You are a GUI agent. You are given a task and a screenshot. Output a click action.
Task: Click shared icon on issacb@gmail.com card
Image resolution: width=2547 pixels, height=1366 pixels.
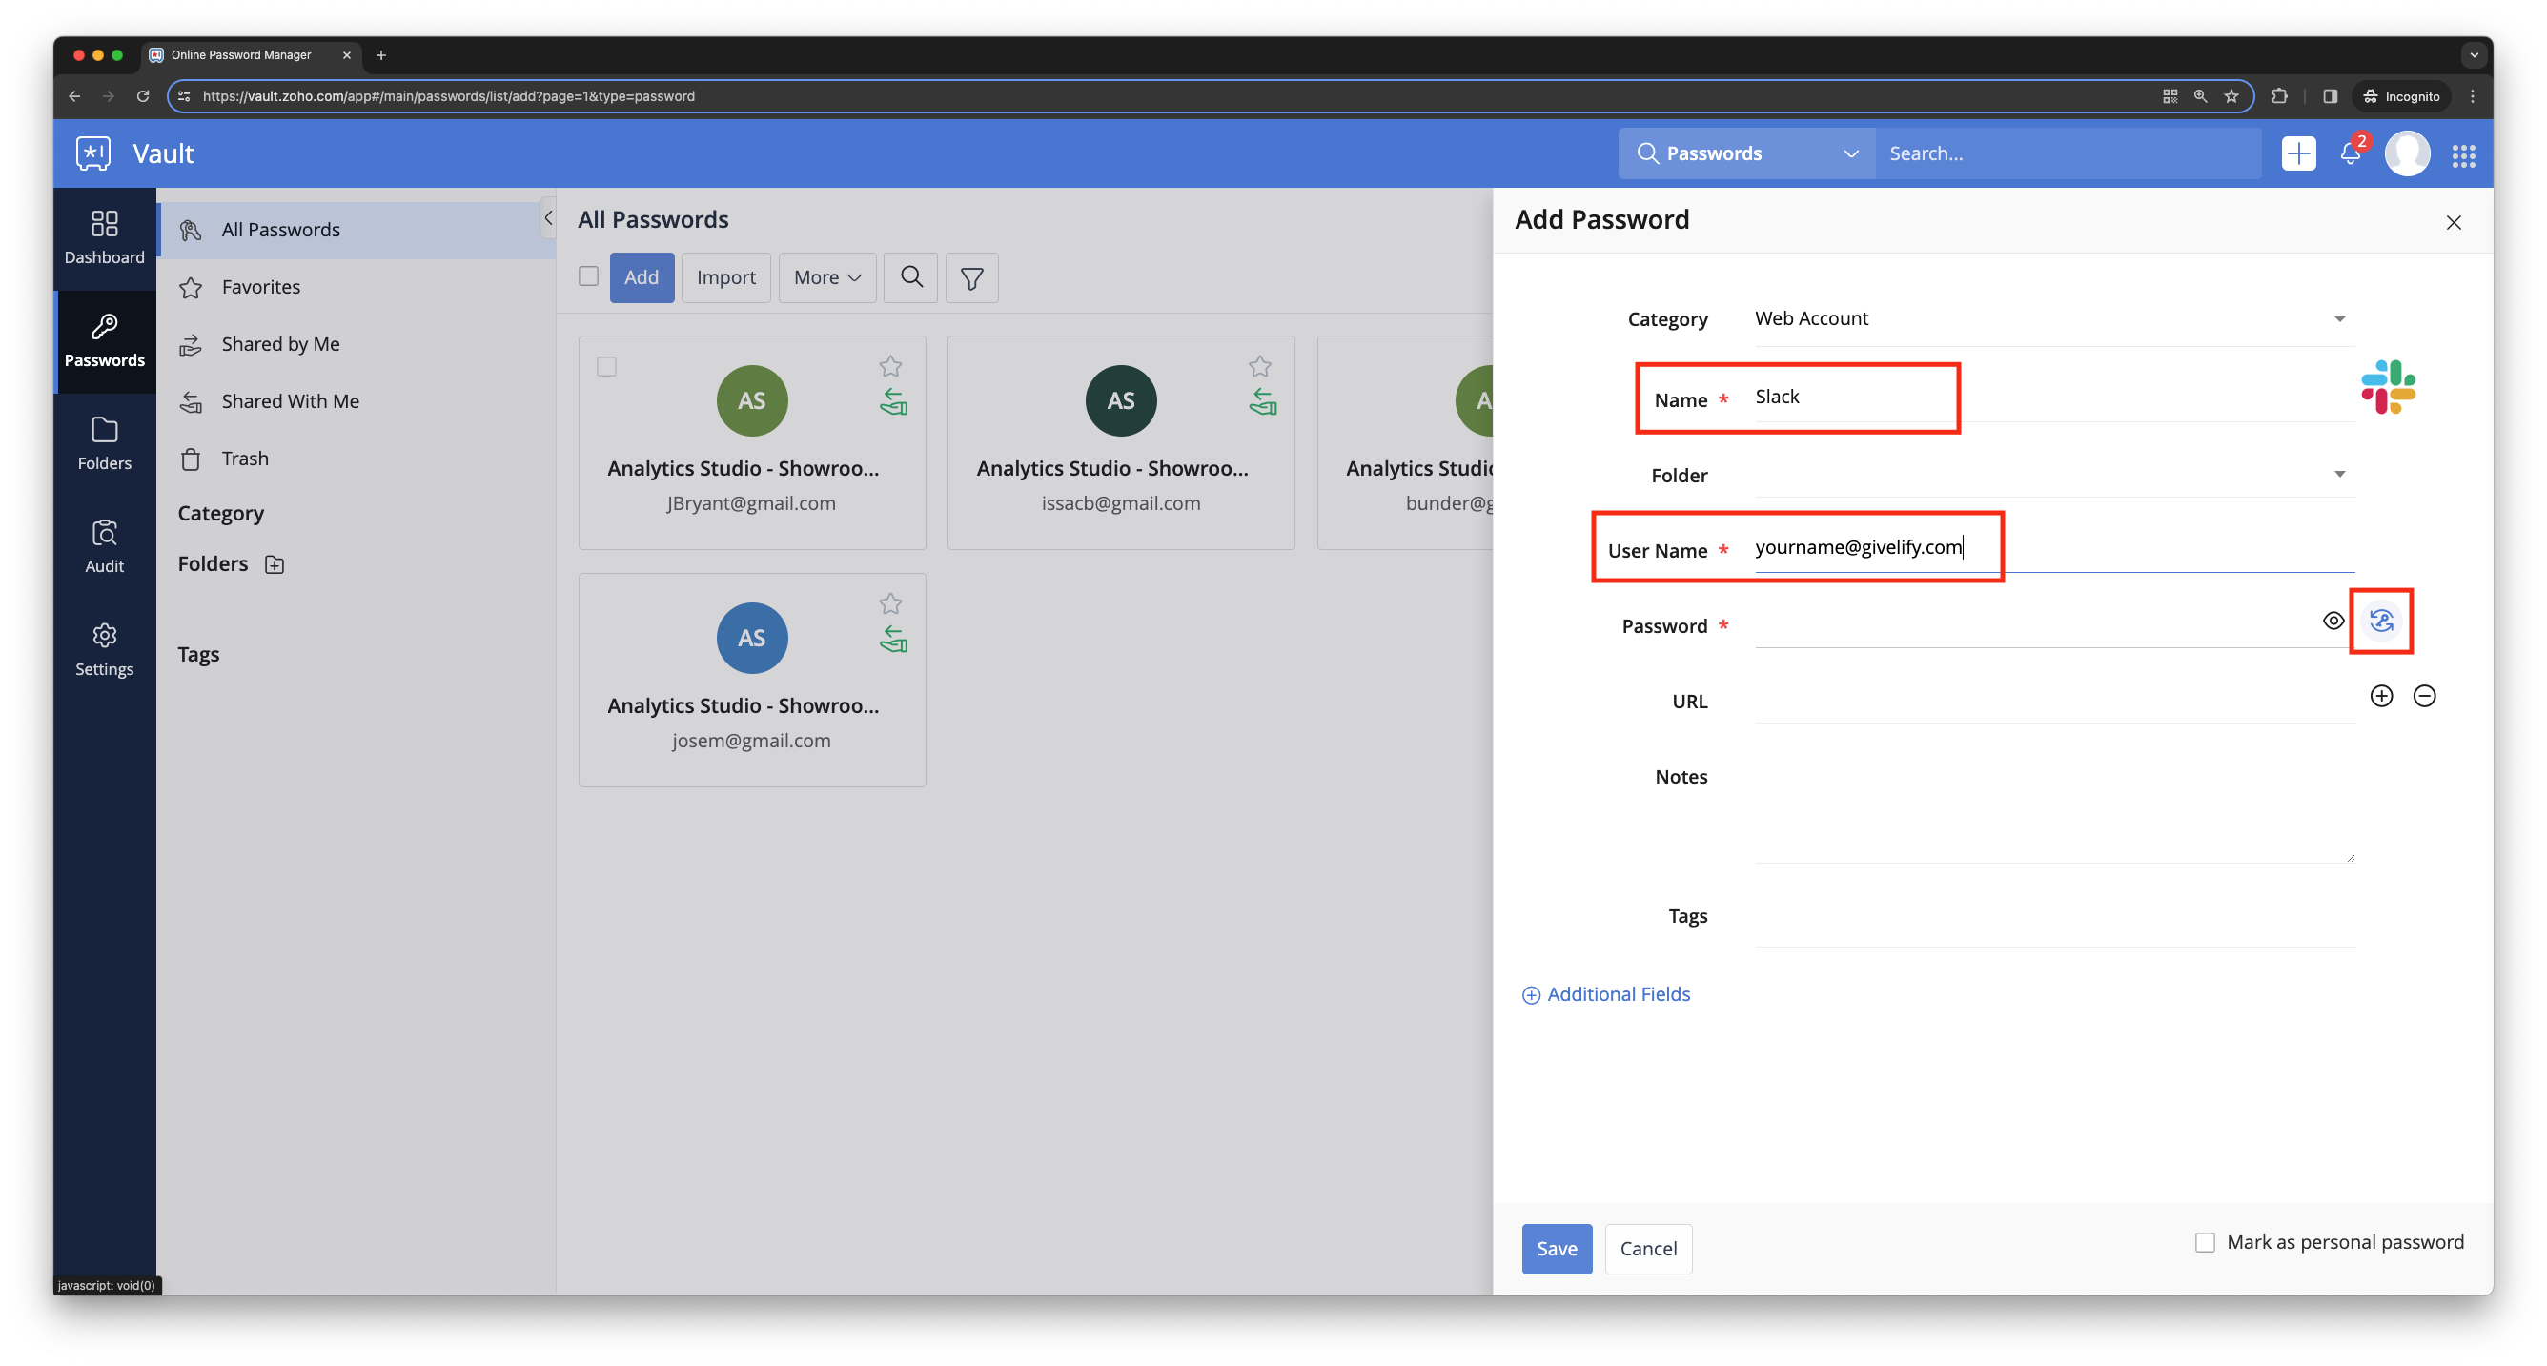[1262, 401]
